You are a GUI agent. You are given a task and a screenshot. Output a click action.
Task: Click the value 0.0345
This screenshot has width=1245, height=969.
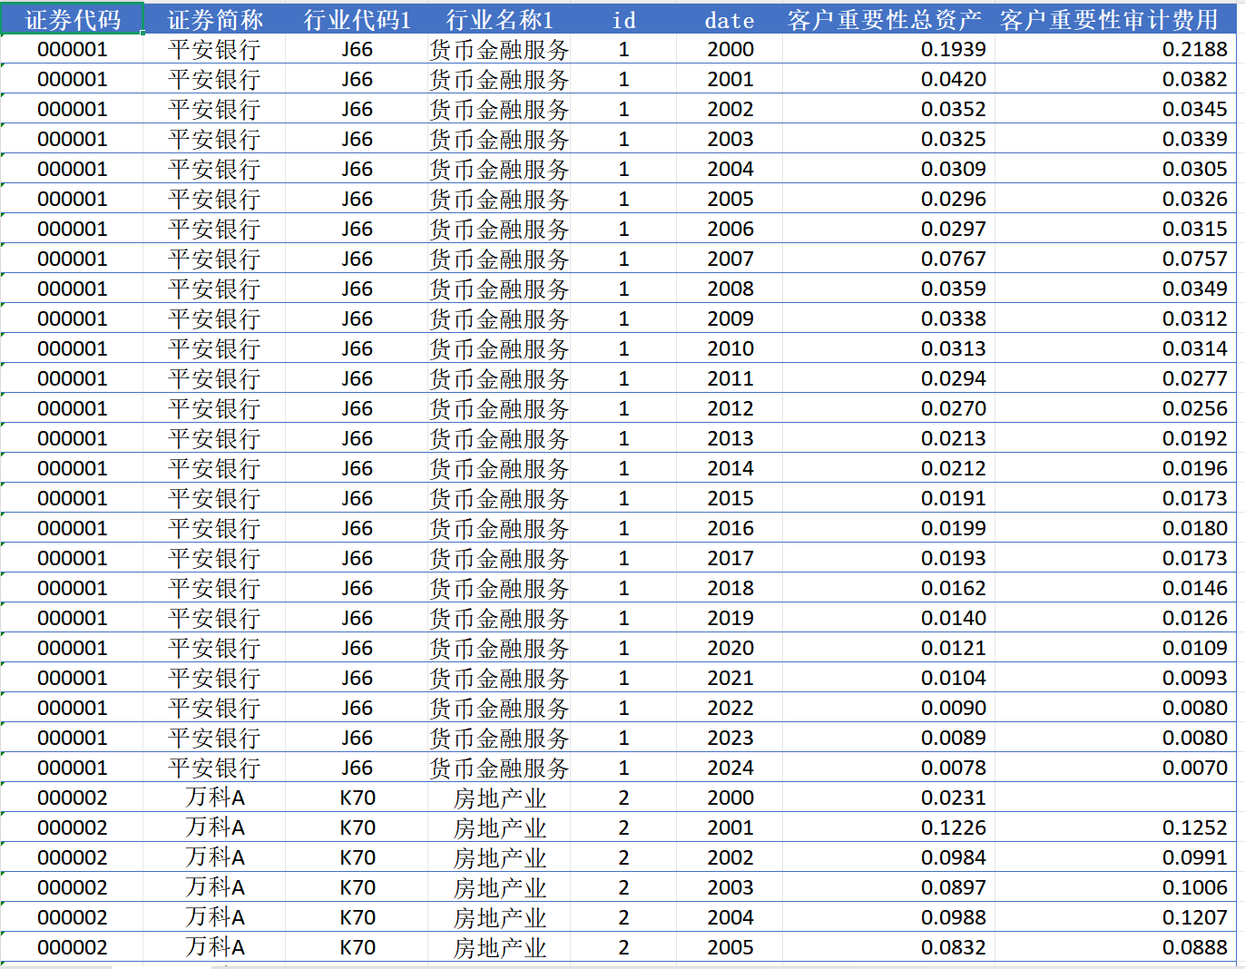click(1115, 109)
